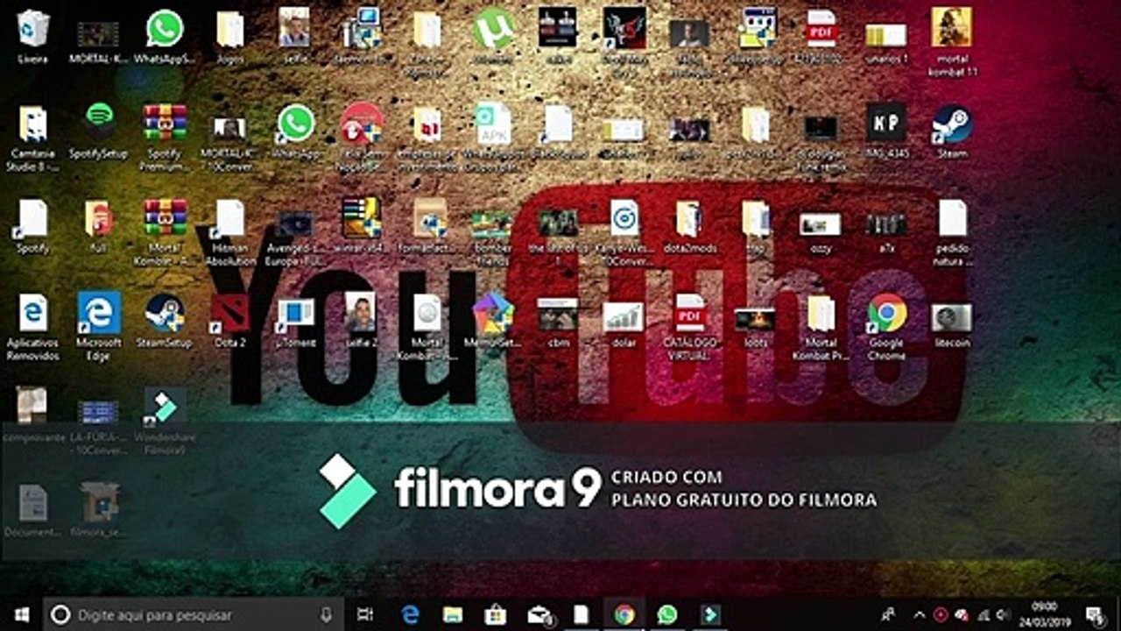Switch to Filmora in the taskbar
The image size is (1121, 631).
tap(711, 614)
